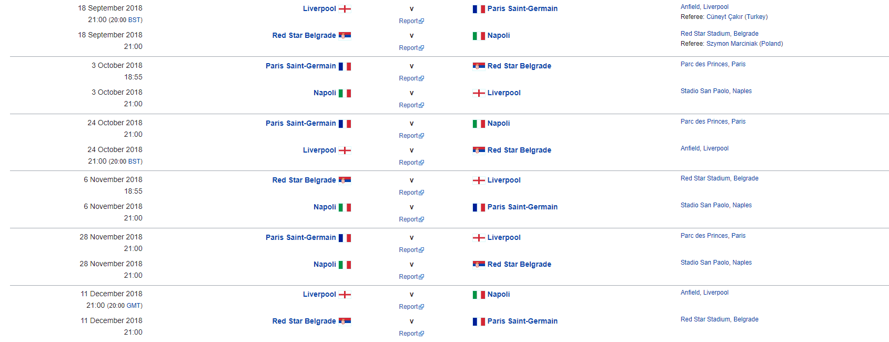Open Stadio San Paolo, Naples link for 3 October
Viewport: 889px width, 342px height.
(716, 91)
